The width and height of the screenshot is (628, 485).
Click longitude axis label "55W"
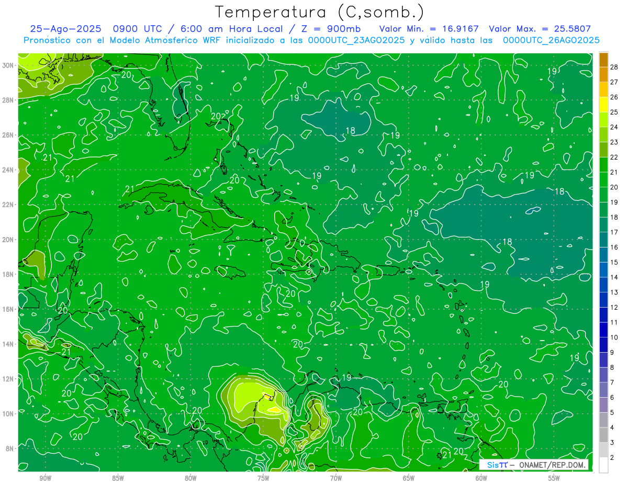coord(554,478)
